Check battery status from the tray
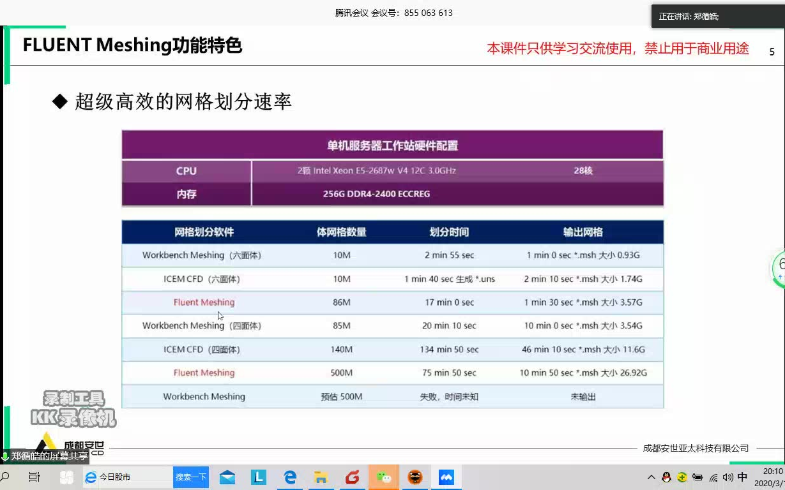The width and height of the screenshot is (785, 490). tap(698, 477)
